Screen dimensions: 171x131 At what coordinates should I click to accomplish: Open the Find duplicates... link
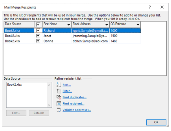coord(74,97)
